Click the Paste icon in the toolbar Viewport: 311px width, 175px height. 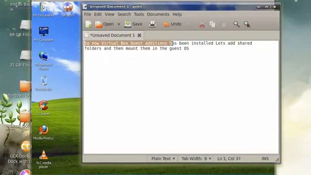point(224,25)
